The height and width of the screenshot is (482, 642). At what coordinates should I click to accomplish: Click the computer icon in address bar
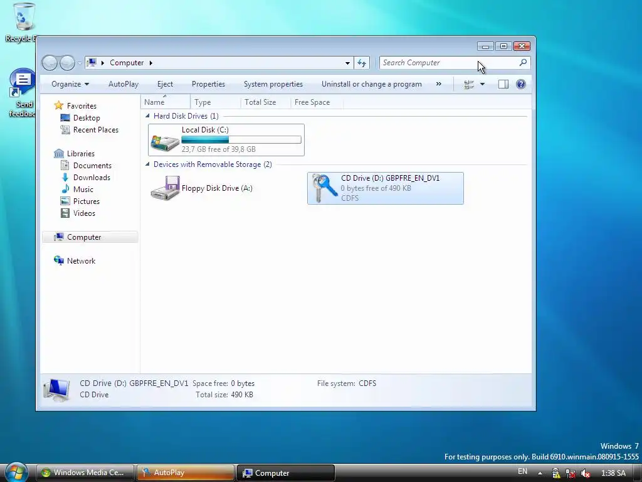tap(92, 62)
